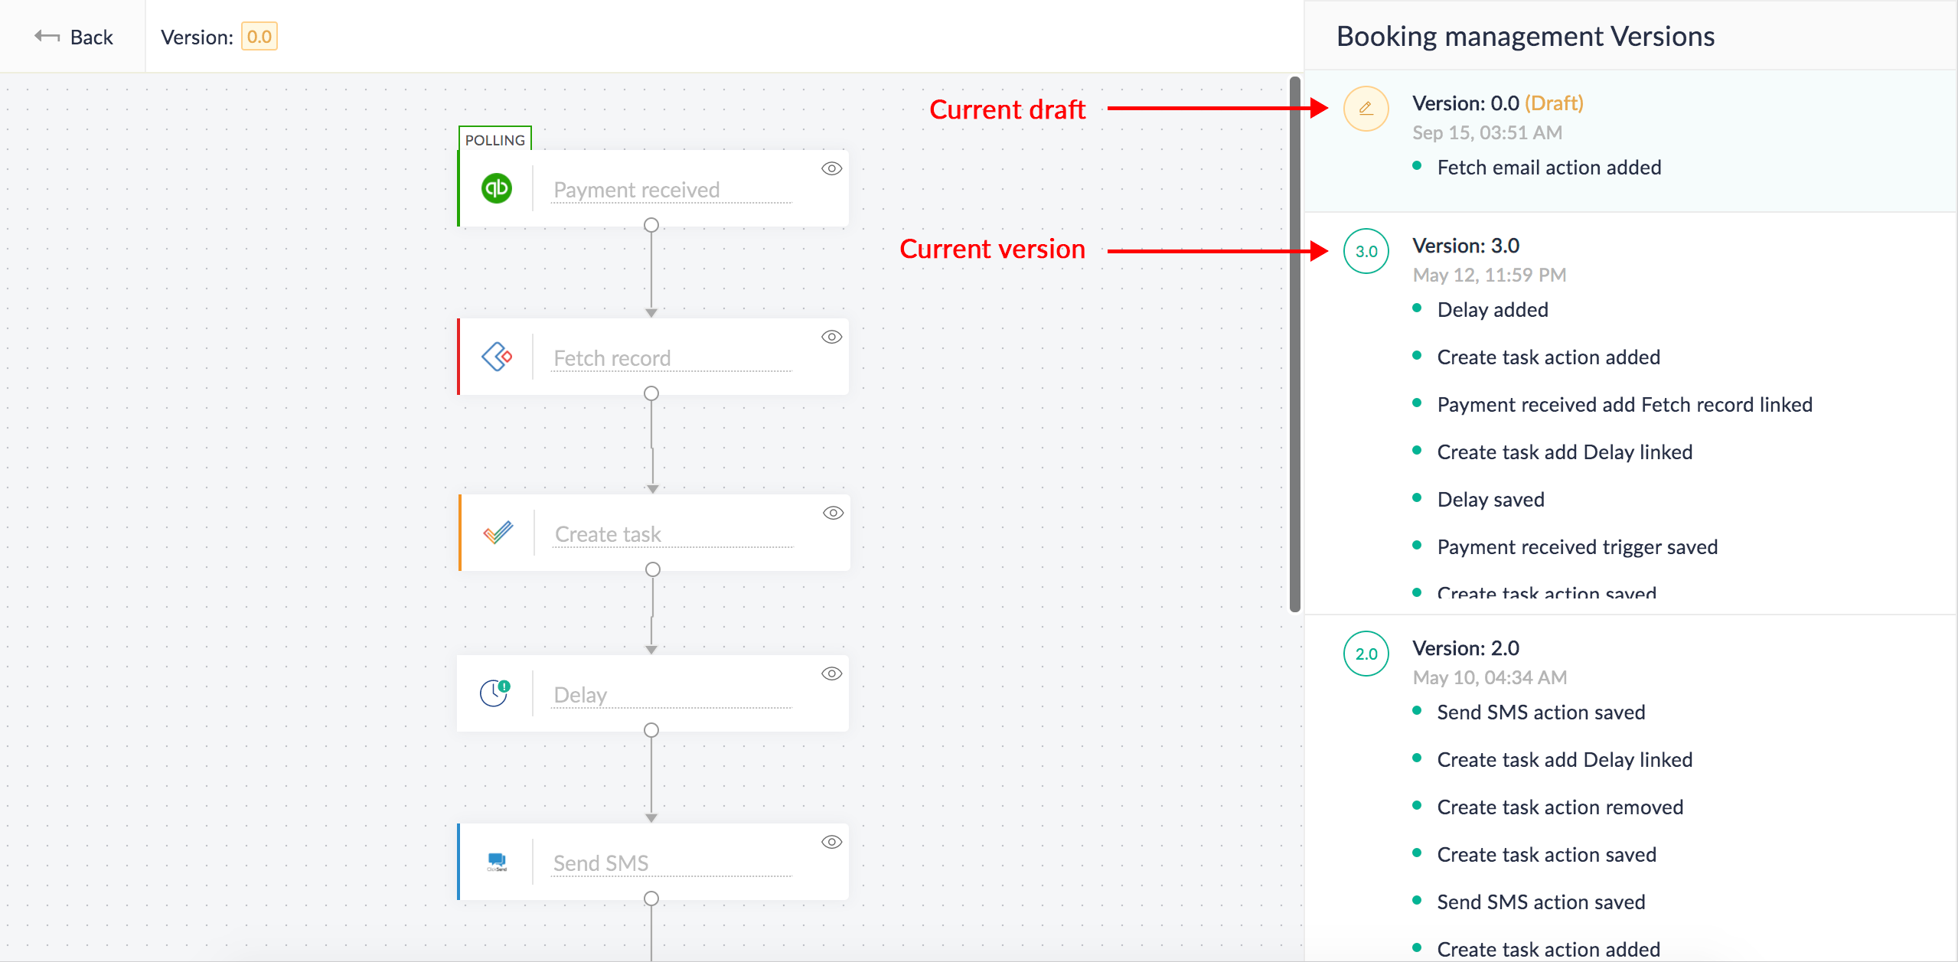The width and height of the screenshot is (1958, 962).
Task: Toggle preview eye on Fetch record card
Action: [831, 336]
